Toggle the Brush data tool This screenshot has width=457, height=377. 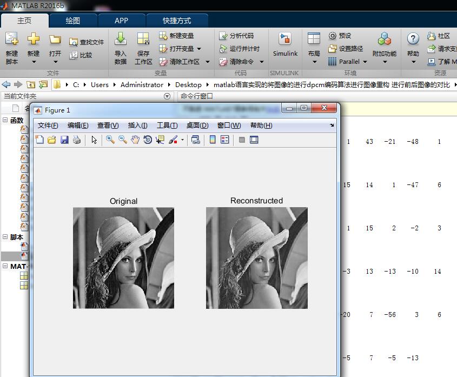pyautogui.click(x=173, y=140)
